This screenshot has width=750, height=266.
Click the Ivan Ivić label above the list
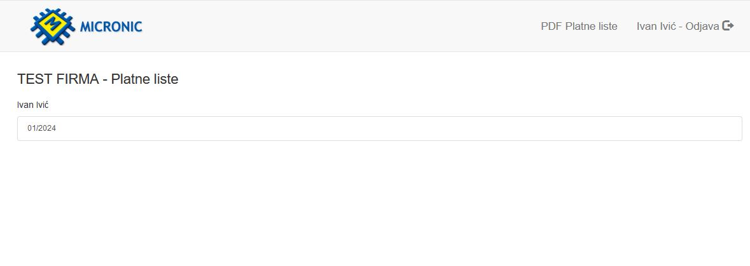[33, 105]
